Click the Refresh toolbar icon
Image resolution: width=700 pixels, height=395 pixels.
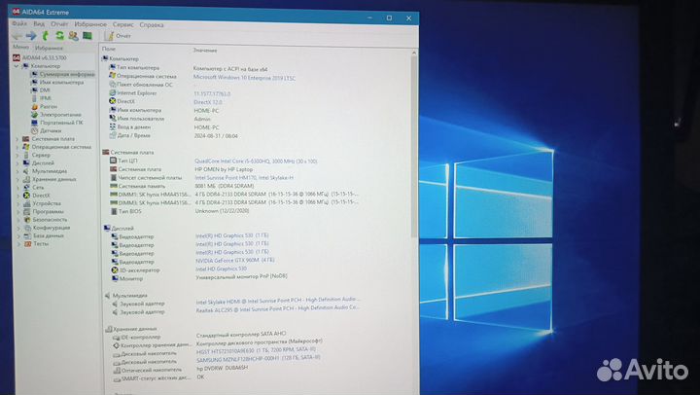point(59,35)
